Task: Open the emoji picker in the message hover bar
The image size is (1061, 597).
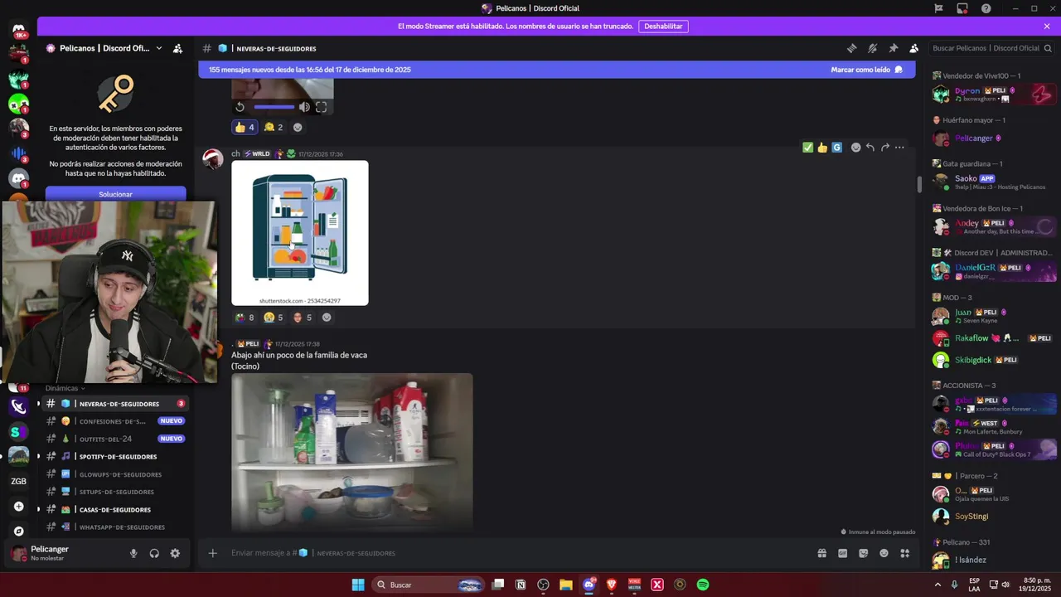Action: (856, 148)
